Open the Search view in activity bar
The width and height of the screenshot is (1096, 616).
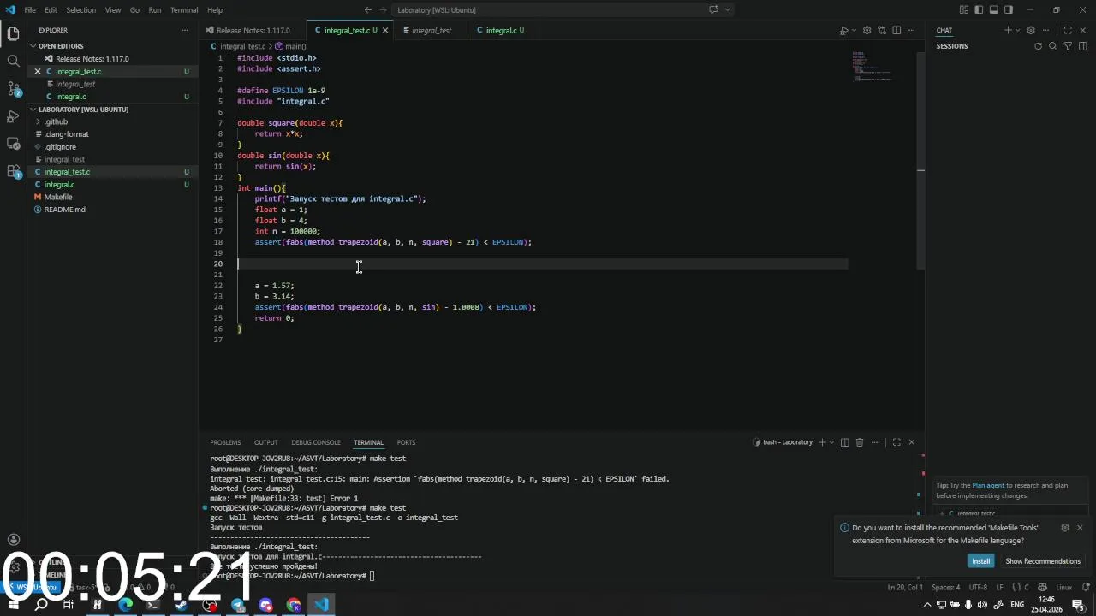[x=13, y=61]
